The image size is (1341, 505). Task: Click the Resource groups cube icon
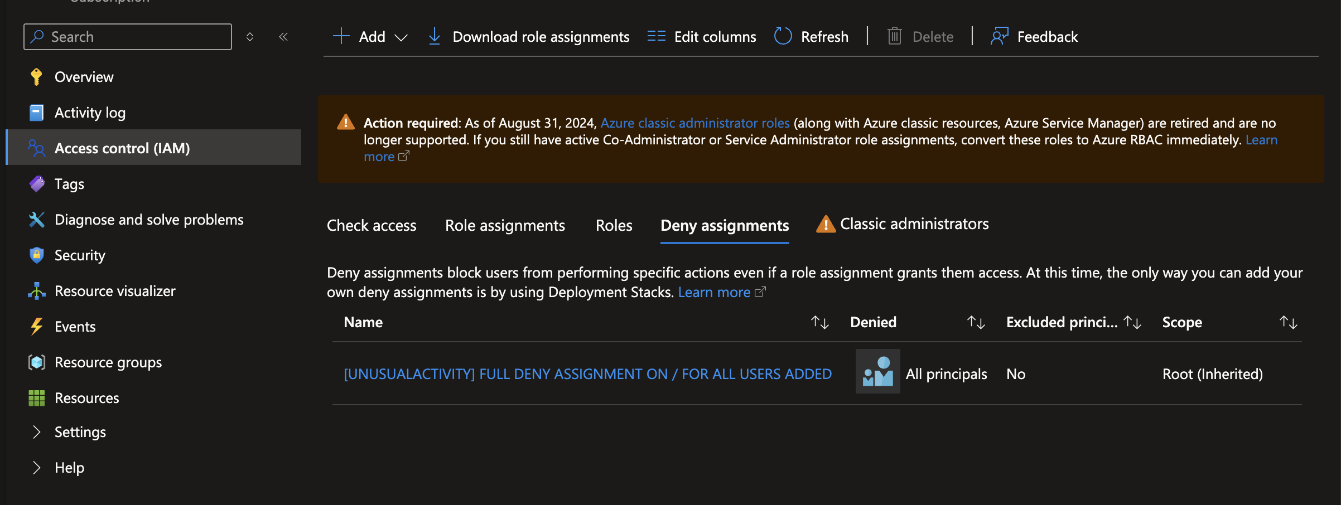[36, 362]
